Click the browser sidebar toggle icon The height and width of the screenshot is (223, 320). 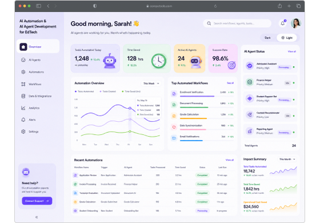click(x=38, y=6)
